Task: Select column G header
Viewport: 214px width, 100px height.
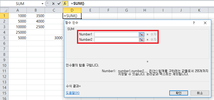Action: [x=126, y=10]
